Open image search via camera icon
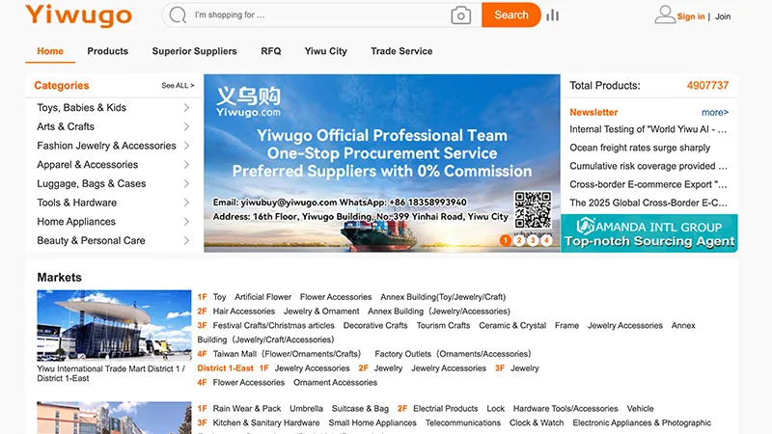Screen dimensions: 772x434 pos(461,15)
